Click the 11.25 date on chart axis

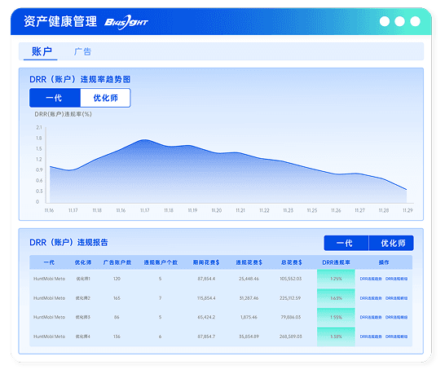[x=312, y=210]
